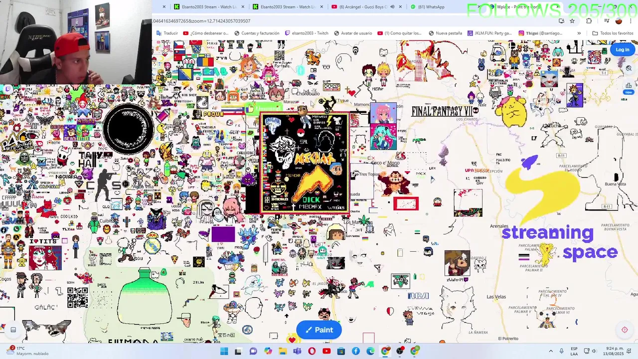Mute the Arcángel tab via speaker icon
This screenshot has width=638, height=359.
click(x=392, y=7)
